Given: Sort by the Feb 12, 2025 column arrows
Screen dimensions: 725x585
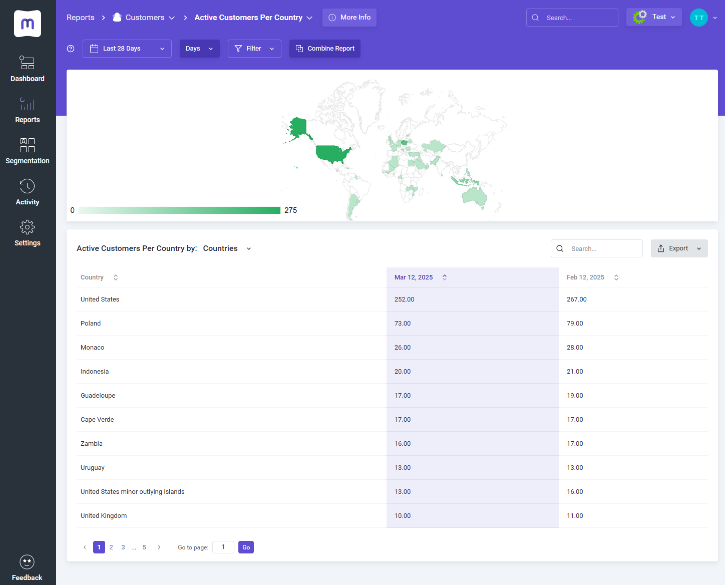Looking at the screenshot, I should click(x=616, y=277).
